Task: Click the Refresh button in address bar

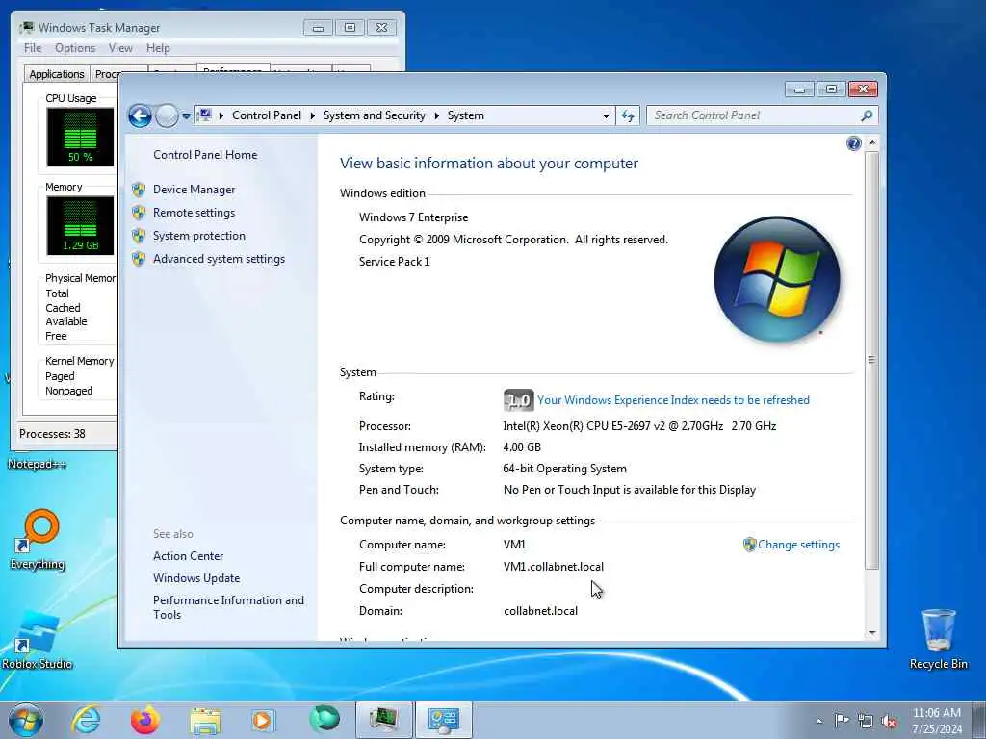Action: click(628, 115)
